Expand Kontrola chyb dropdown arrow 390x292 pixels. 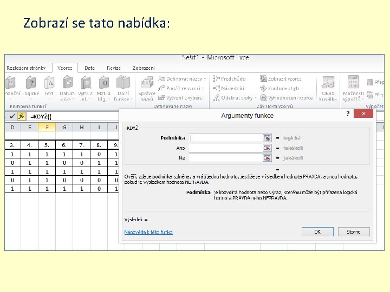(x=302, y=88)
